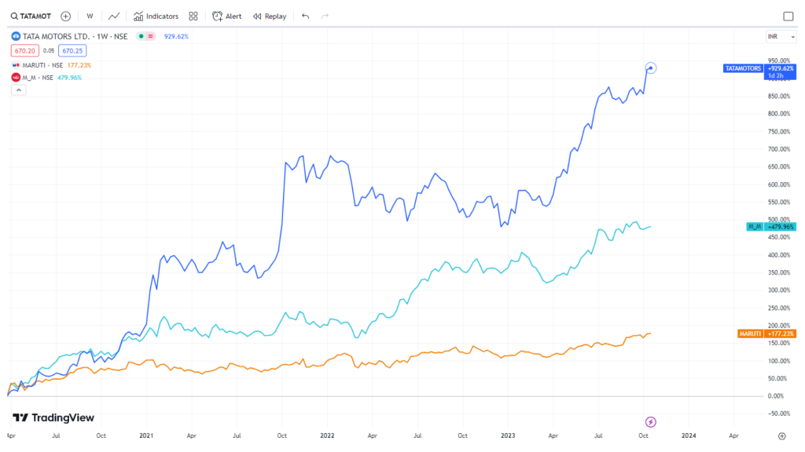Click the 2022 label on time axis
Image resolution: width=805 pixels, height=452 pixels.
(x=327, y=436)
